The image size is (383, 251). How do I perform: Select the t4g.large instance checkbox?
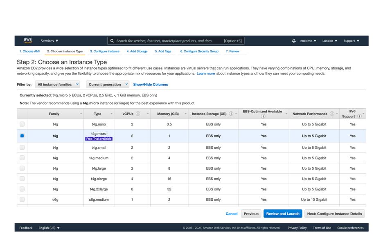(22, 168)
